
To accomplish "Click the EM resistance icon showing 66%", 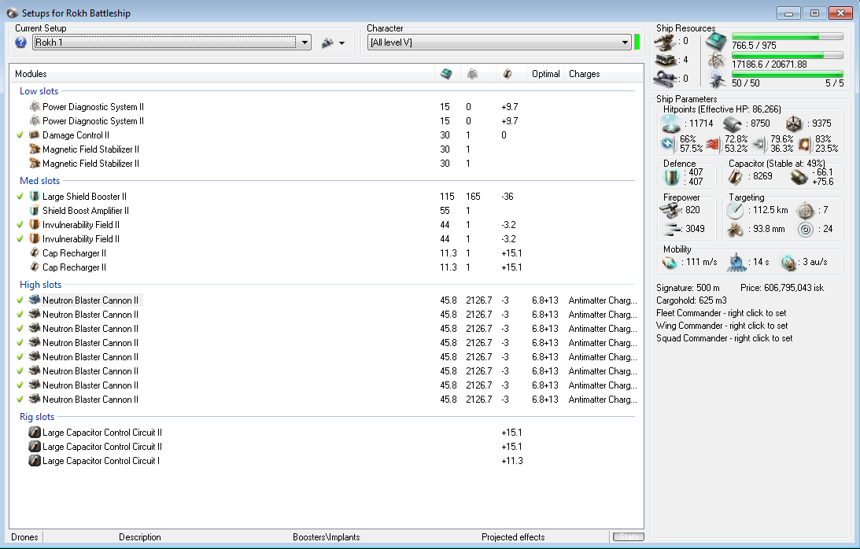I will (668, 144).
